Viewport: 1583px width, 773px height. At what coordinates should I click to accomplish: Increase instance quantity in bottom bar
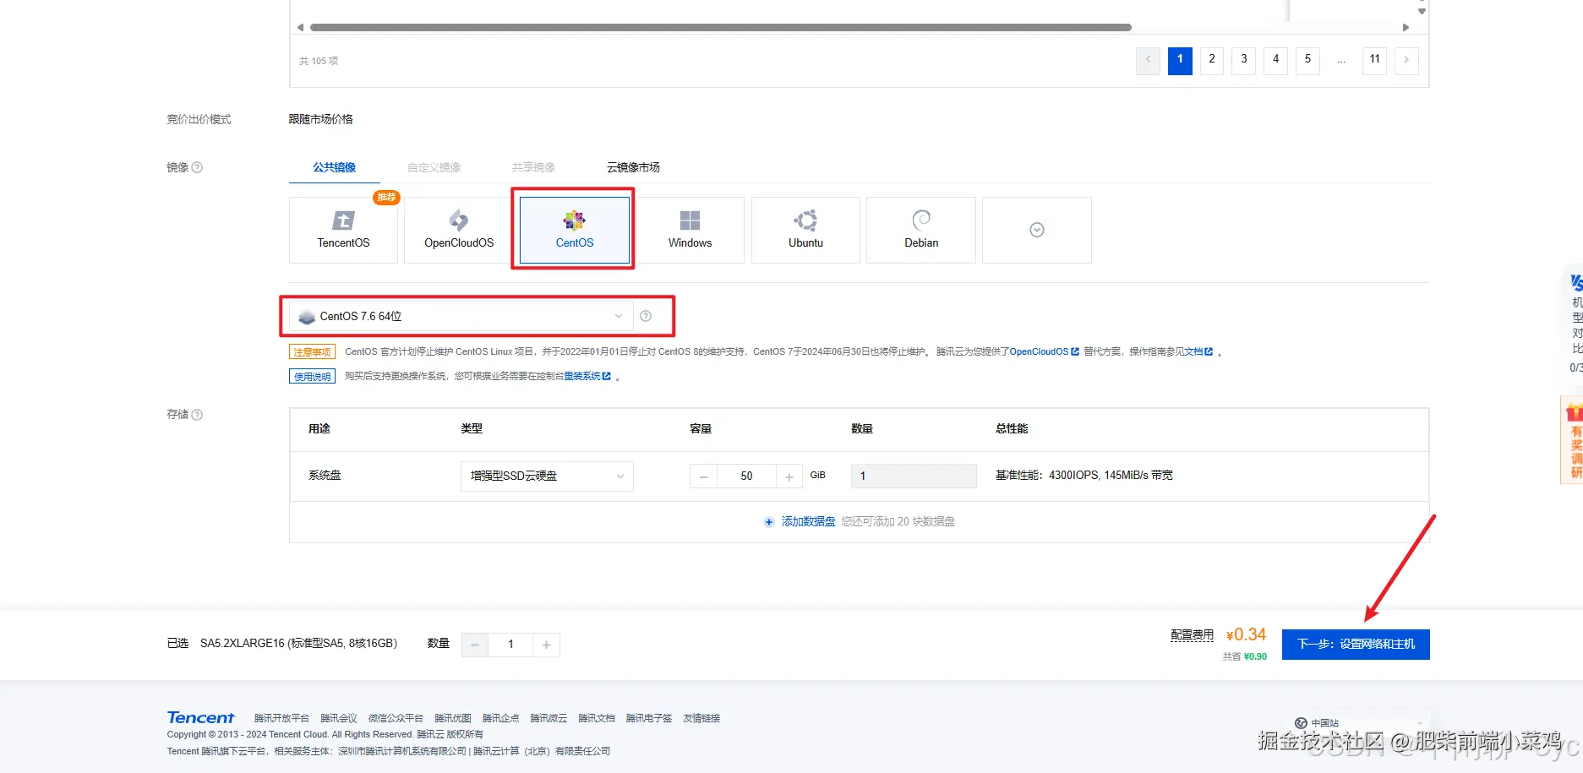pos(547,645)
